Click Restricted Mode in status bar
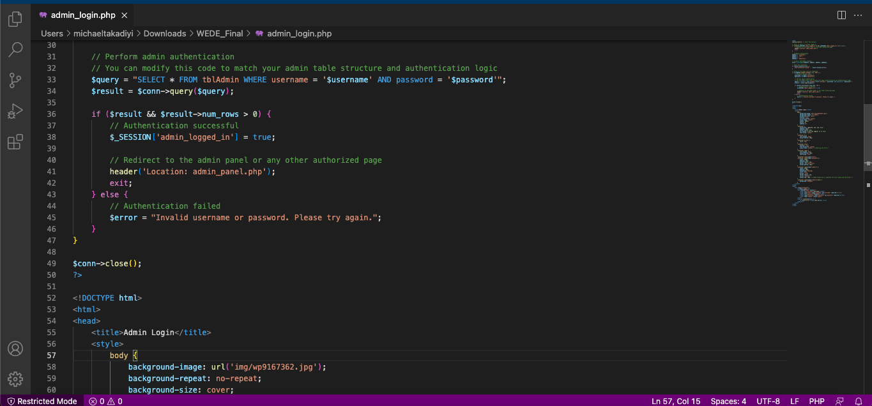This screenshot has height=406, width=872. pos(42,401)
